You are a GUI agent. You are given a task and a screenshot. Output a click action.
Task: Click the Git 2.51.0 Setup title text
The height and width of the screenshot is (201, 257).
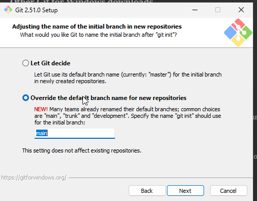click(x=37, y=10)
